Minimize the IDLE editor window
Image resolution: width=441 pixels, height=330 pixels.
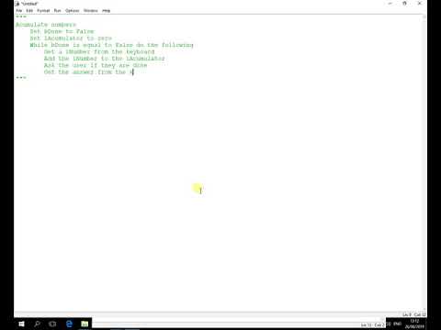coord(390,4)
